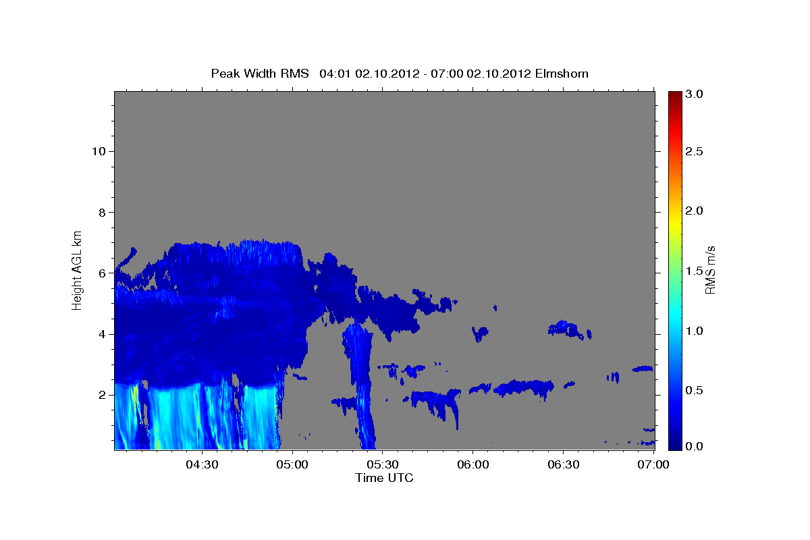This screenshot has height=540, width=810.
Task: Click the 'Time UTC' axis label
Action: 384,478
